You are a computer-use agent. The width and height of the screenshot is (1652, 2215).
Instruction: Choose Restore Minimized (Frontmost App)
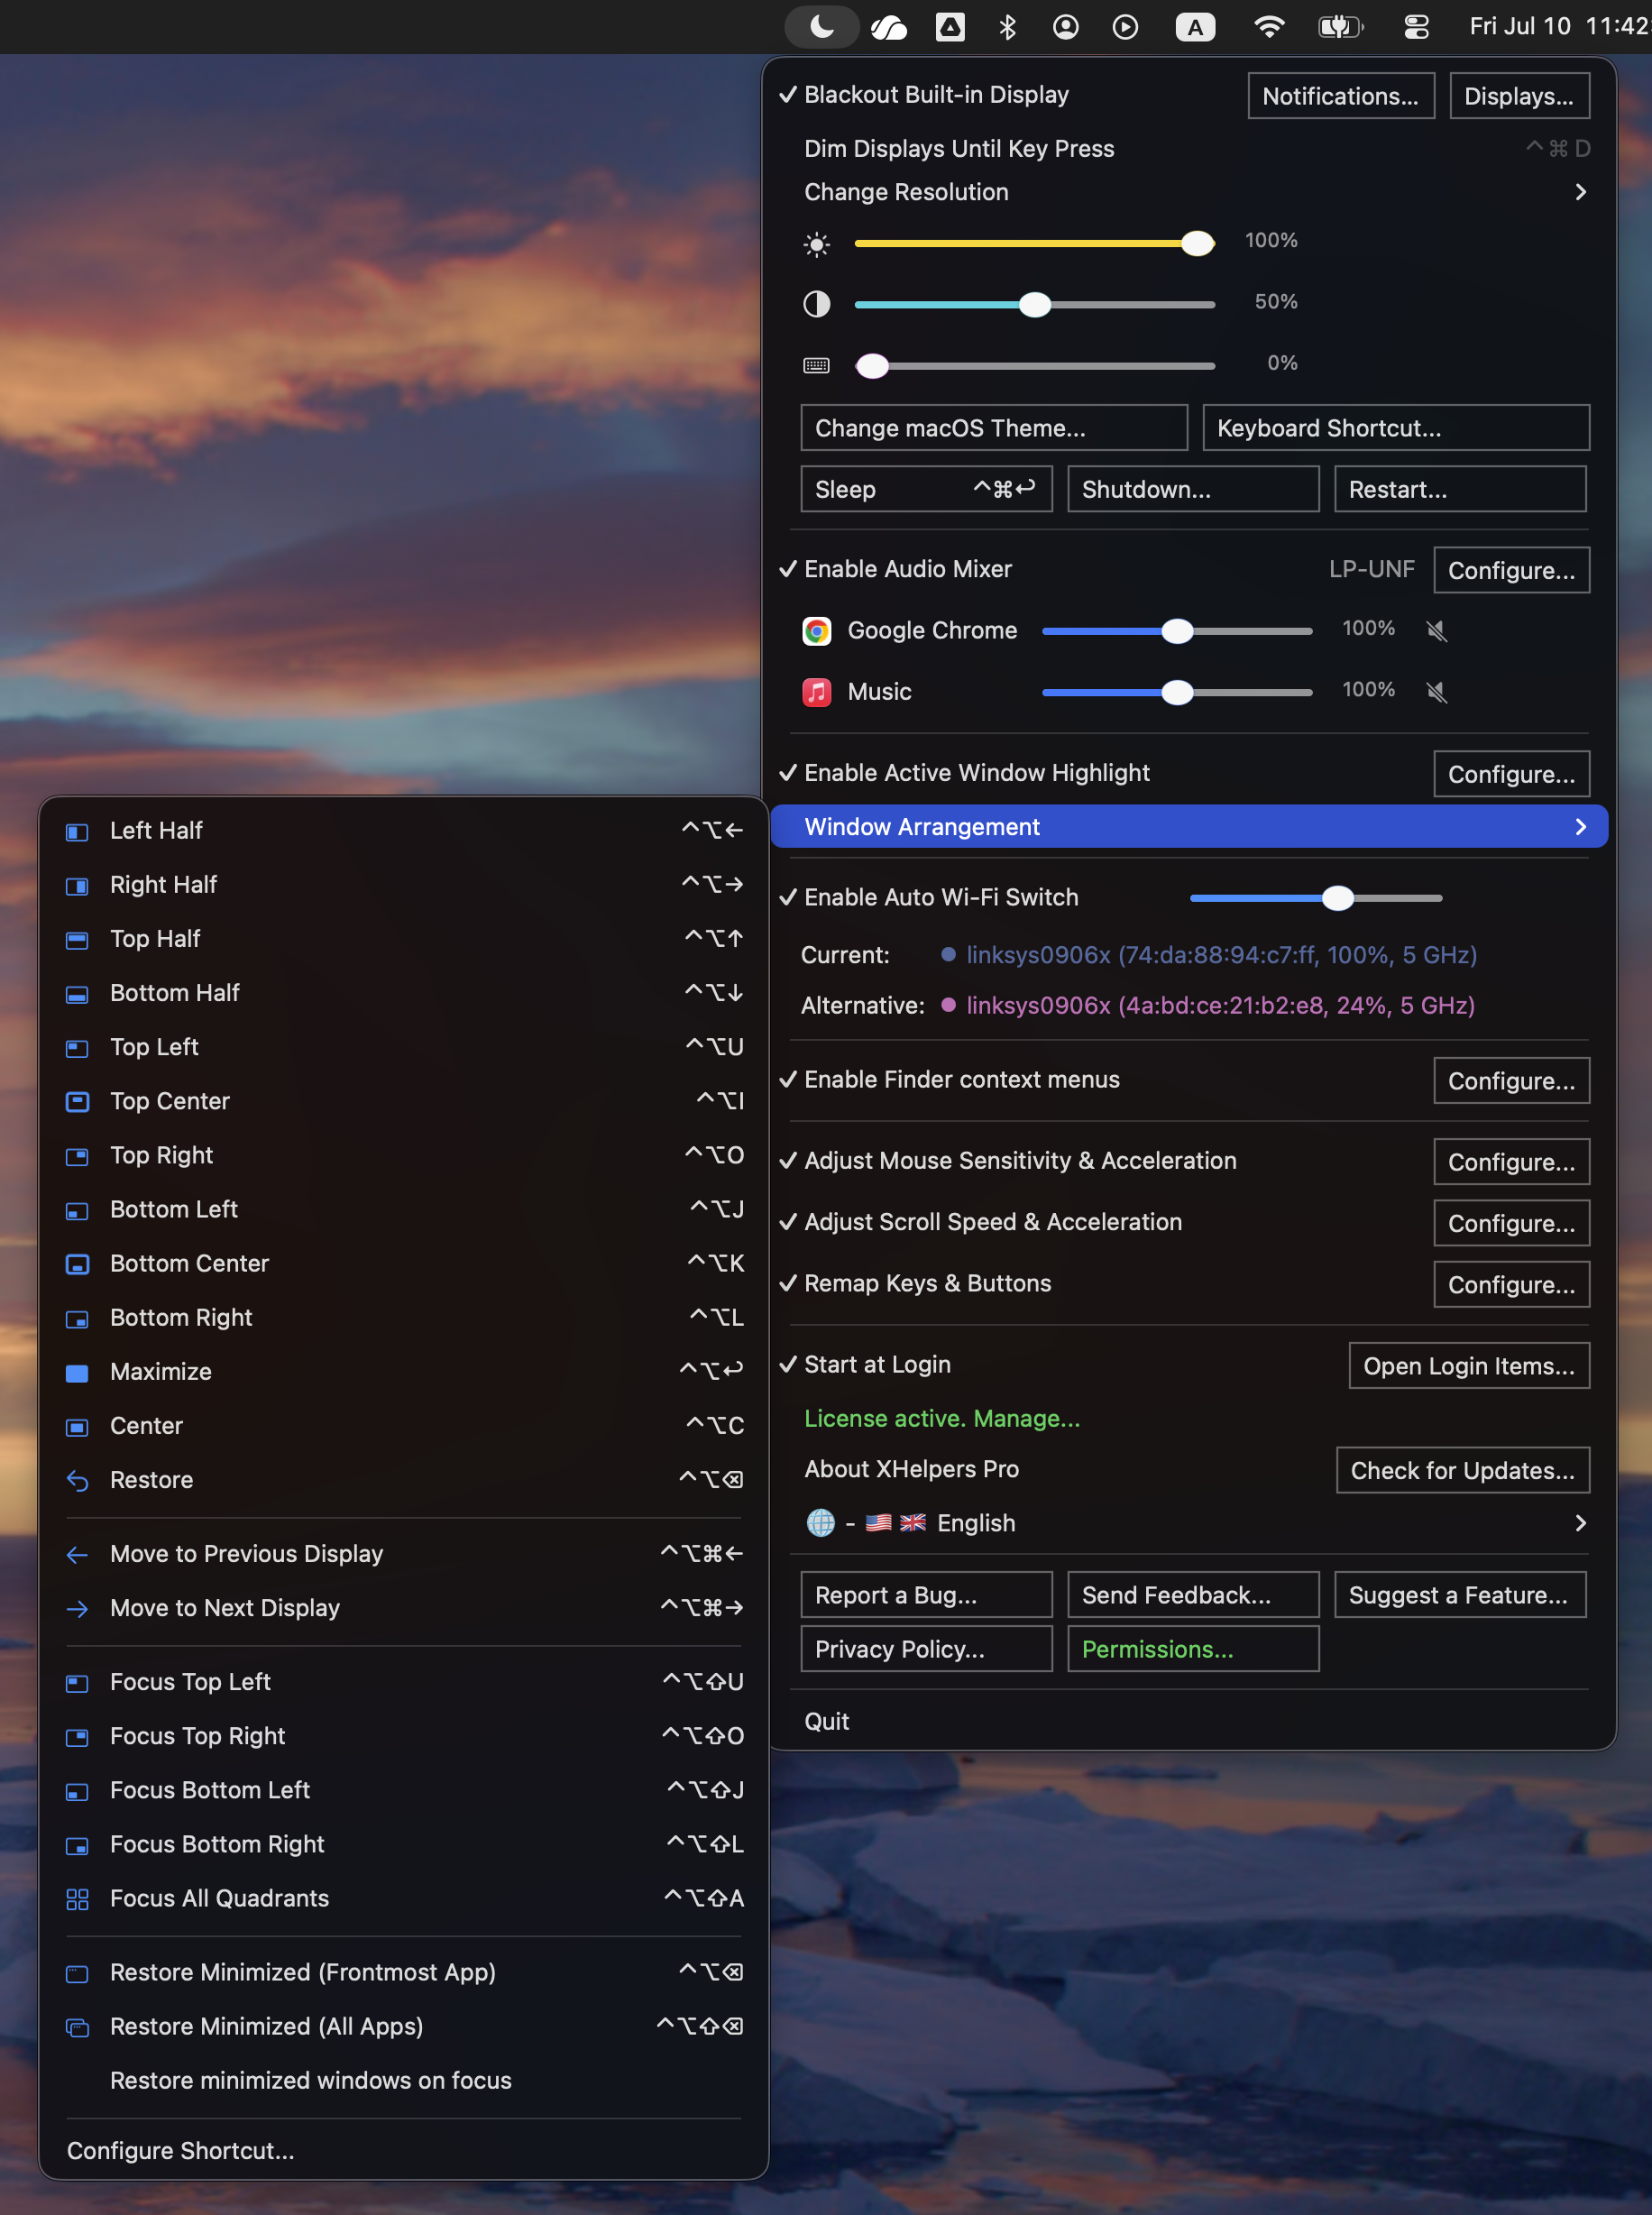tap(404, 1972)
